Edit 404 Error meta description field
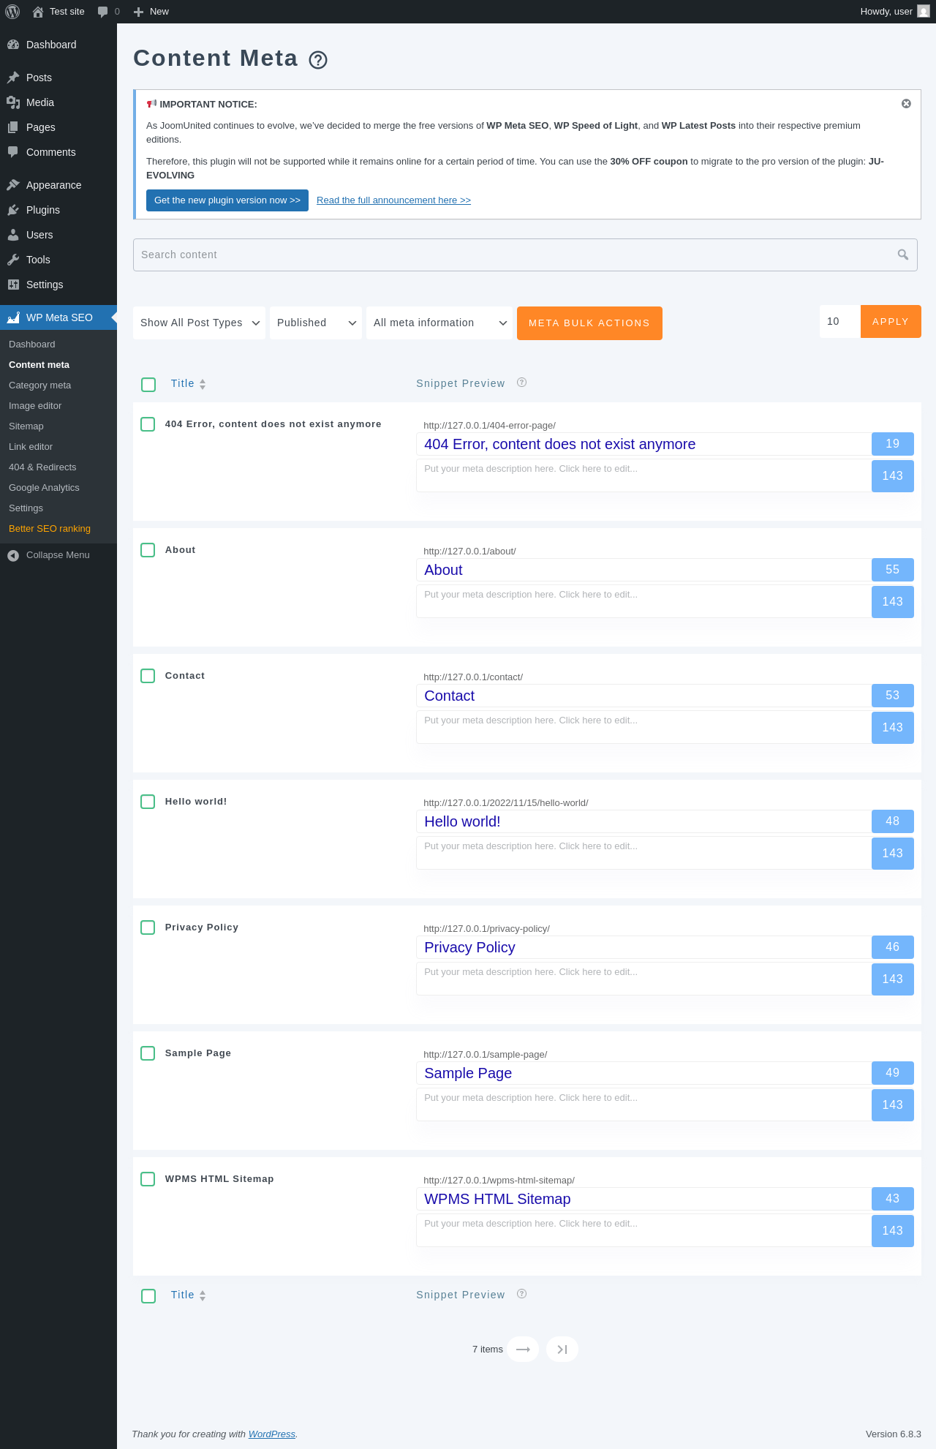936x1449 pixels. coord(643,475)
